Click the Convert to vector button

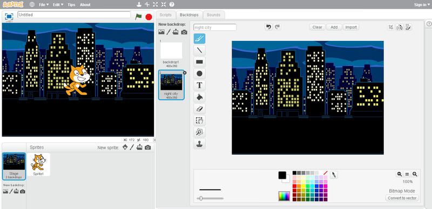(402, 198)
